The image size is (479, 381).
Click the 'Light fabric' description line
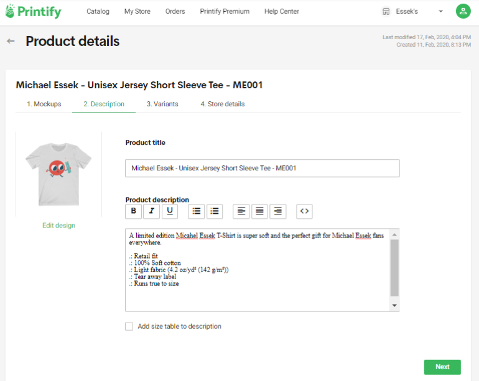point(179,270)
